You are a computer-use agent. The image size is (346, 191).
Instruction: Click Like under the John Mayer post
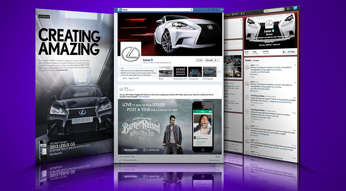121,157
